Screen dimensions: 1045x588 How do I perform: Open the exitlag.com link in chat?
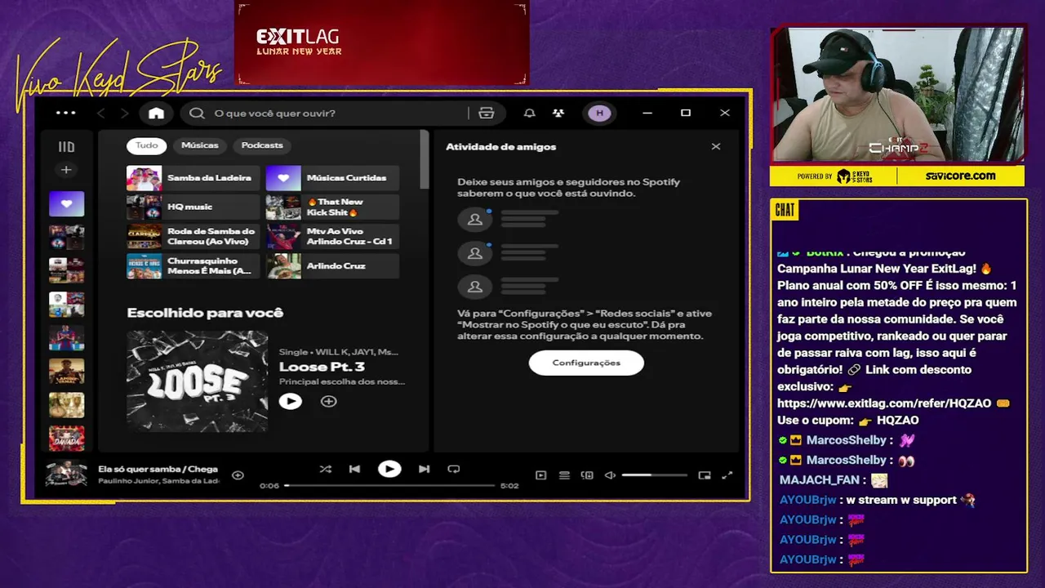tap(884, 403)
